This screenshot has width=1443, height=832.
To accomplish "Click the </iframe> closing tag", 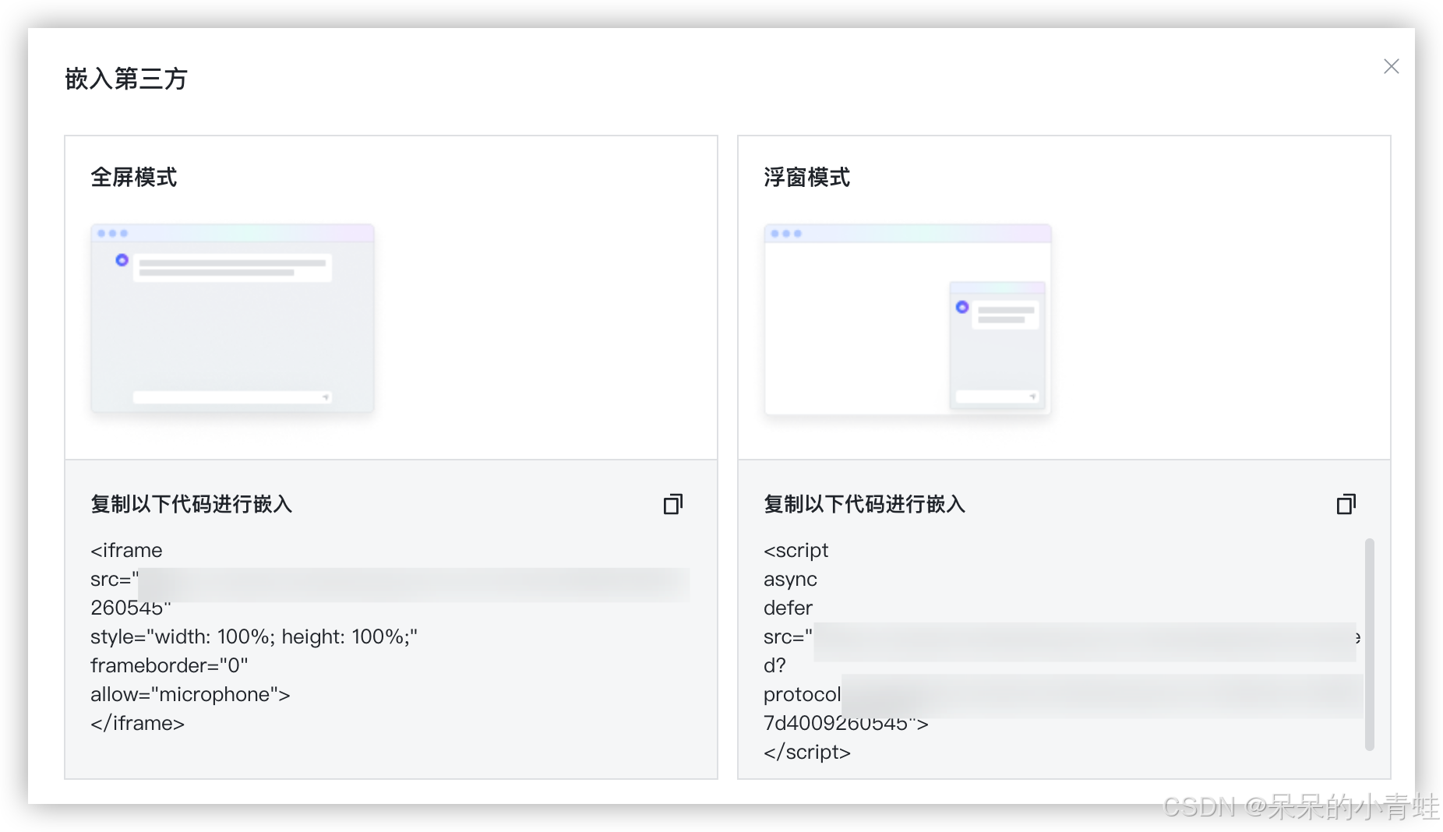I will point(137,723).
